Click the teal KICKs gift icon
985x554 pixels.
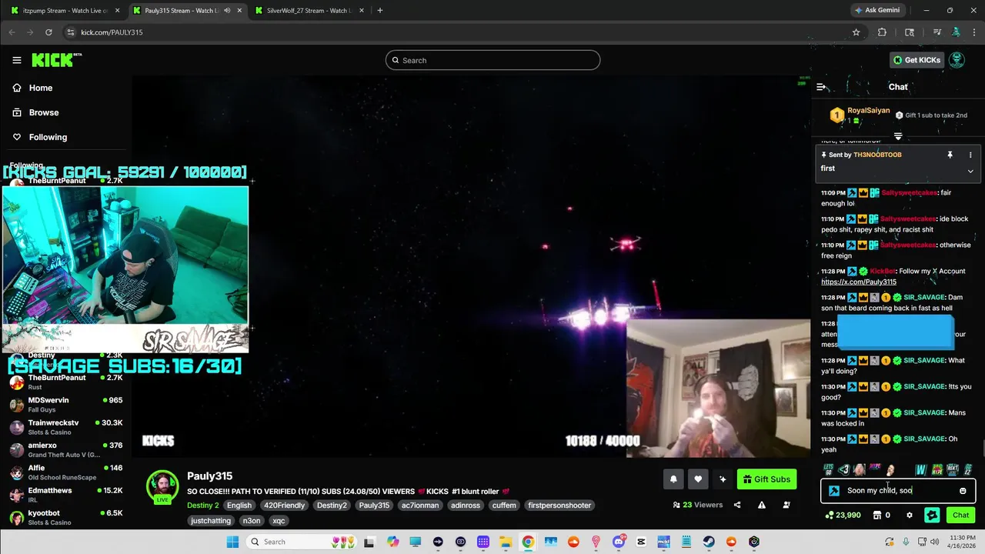pos(932,516)
